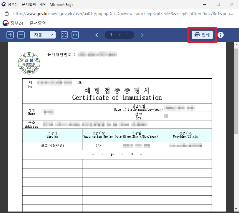This screenshot has width=239, height=213.
Task: Fit document to page width
Action: coord(75,35)
